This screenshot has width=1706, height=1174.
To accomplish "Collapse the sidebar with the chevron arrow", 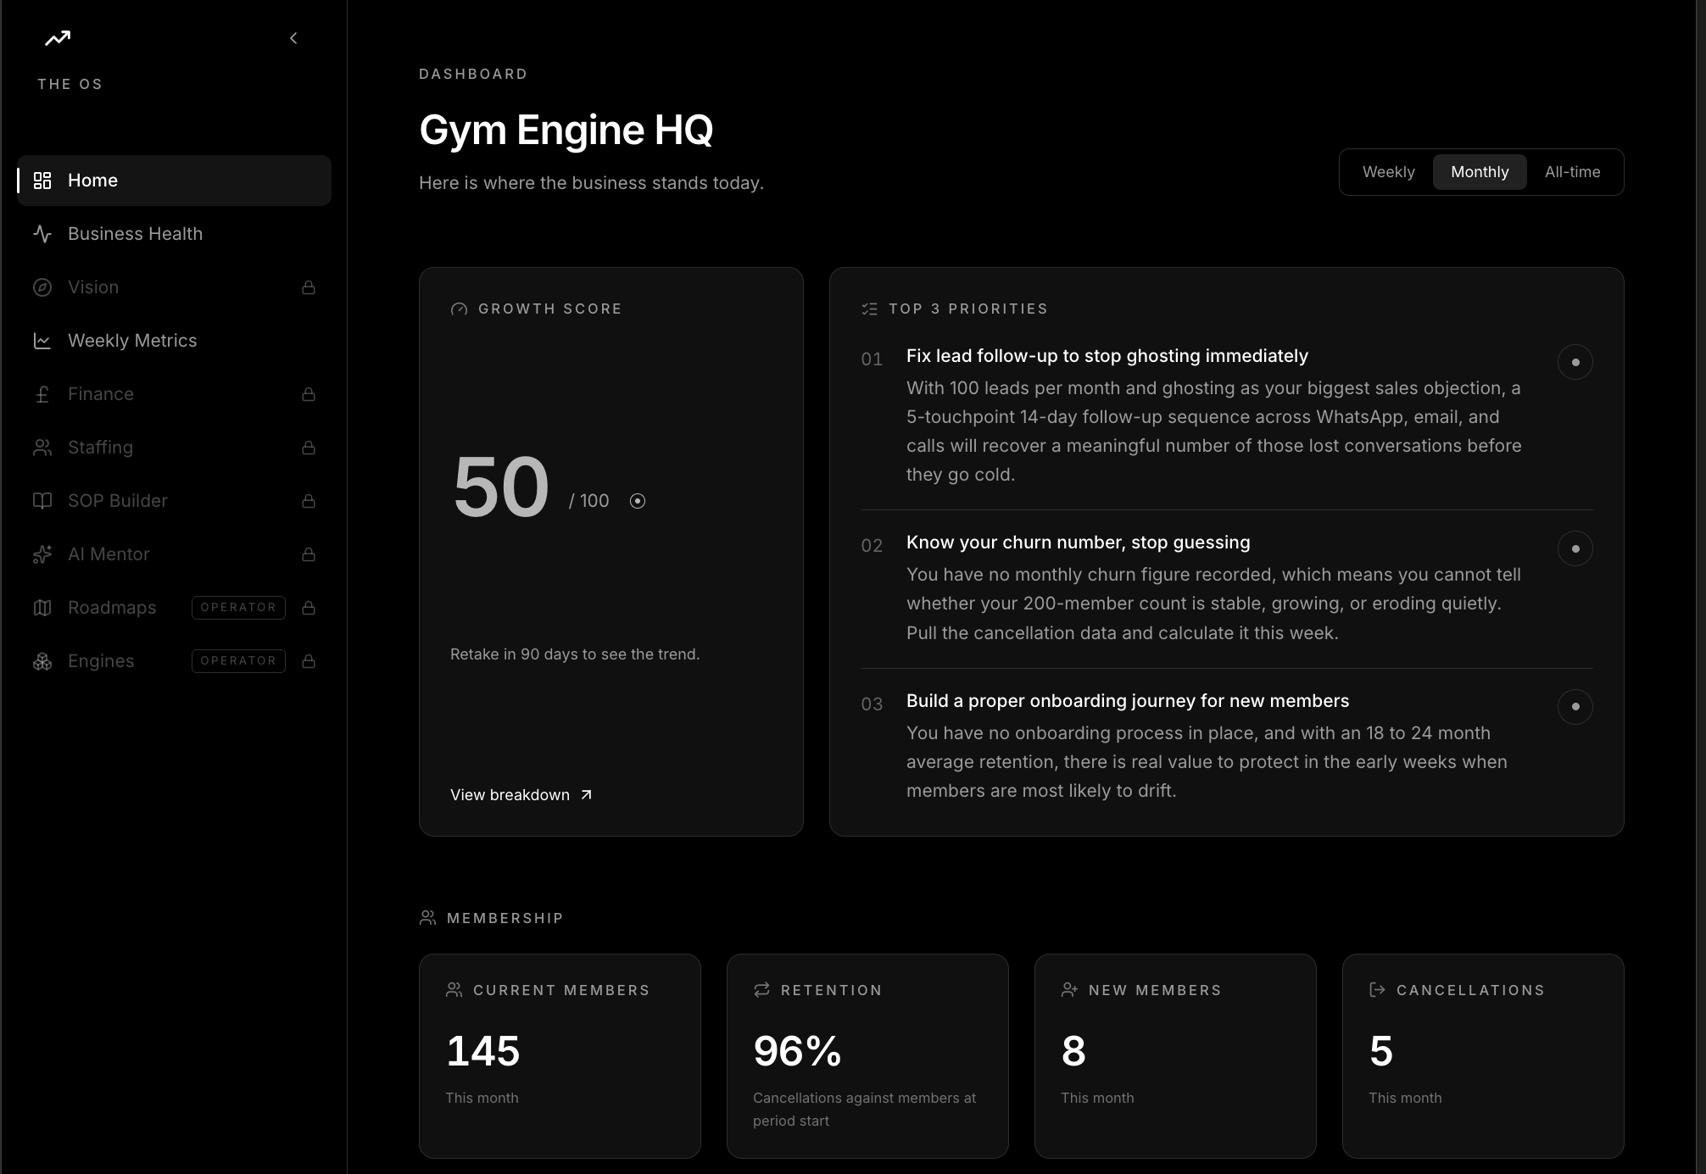I will 293,38.
